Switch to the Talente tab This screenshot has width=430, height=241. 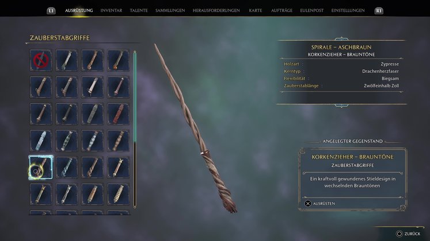point(139,10)
